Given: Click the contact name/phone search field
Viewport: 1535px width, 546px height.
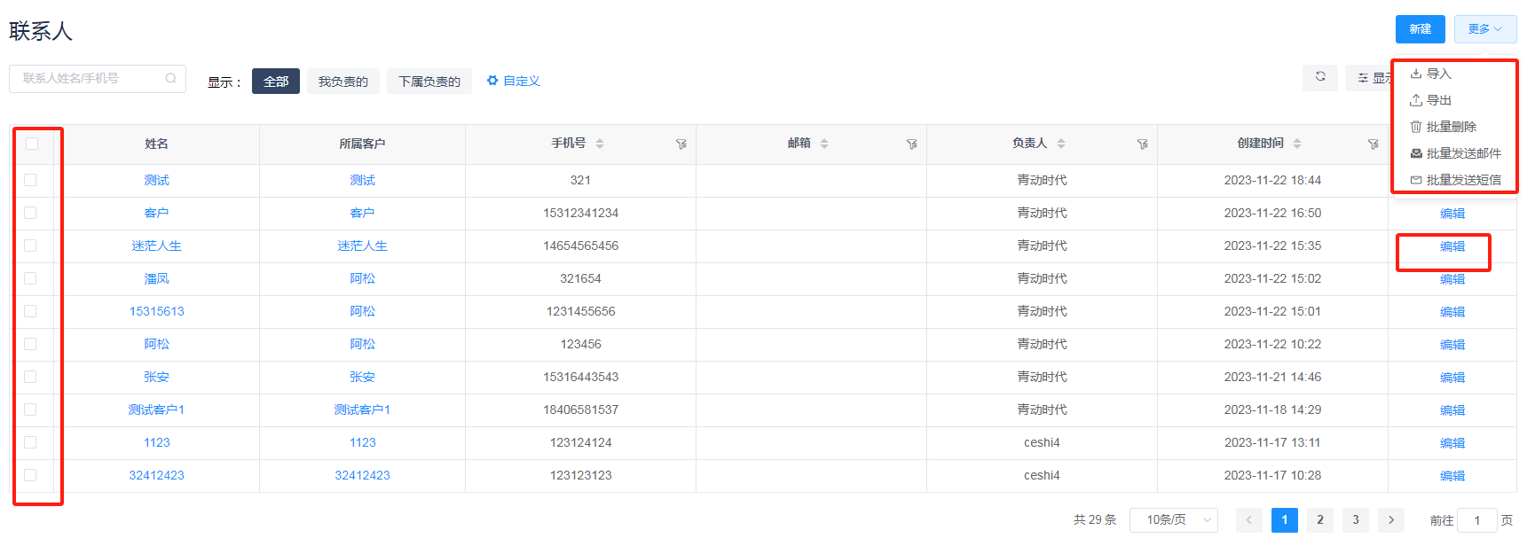Looking at the screenshot, I should click(89, 79).
